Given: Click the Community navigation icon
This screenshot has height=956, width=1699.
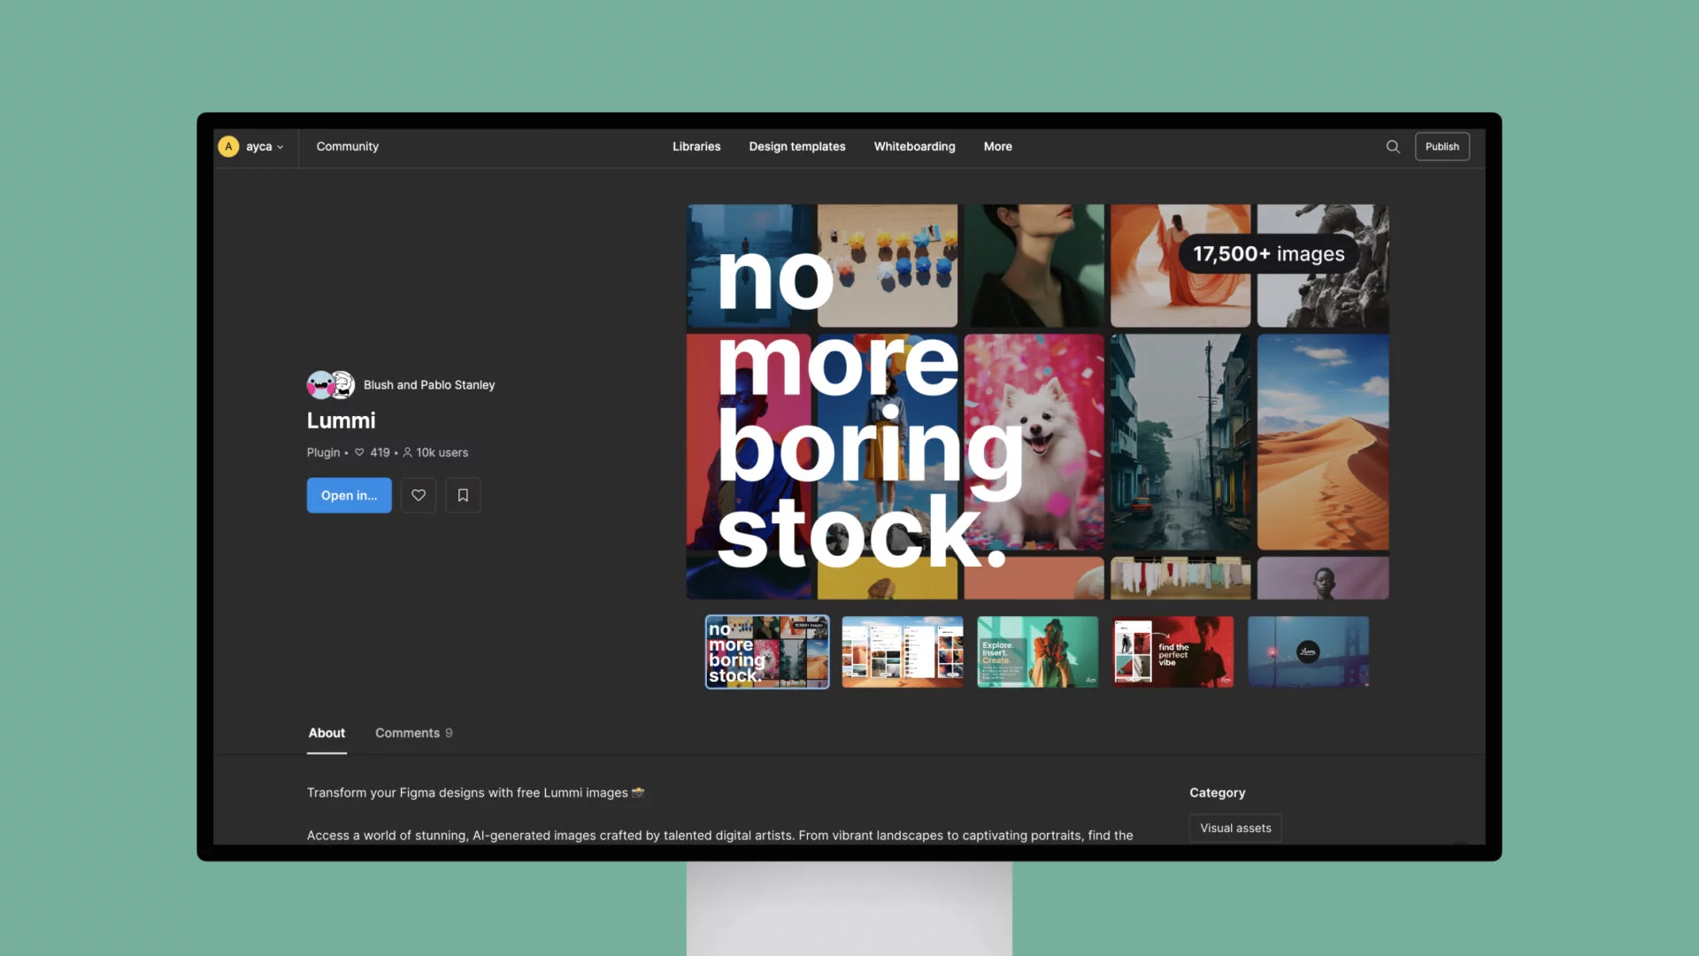Looking at the screenshot, I should point(347,146).
